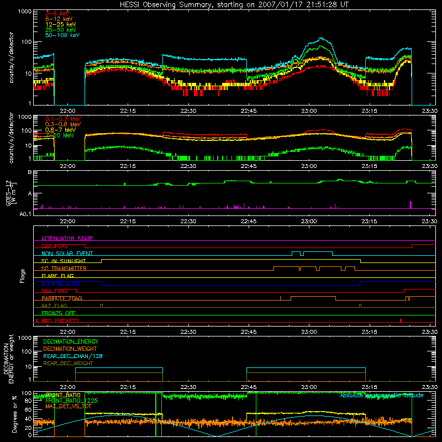This screenshot has height=442, width=442.
Task: Select the 0.1-0.3 MeV legend label
Action: [x=63, y=119]
